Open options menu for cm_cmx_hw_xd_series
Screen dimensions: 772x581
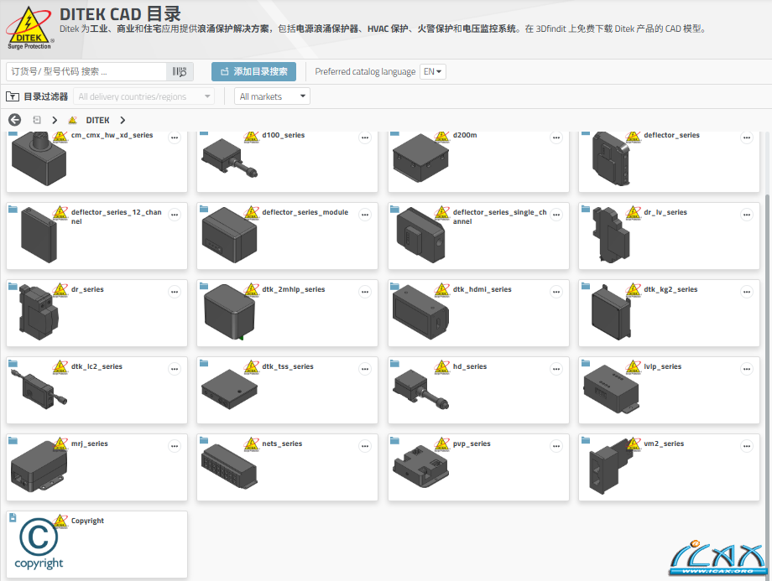coord(175,137)
